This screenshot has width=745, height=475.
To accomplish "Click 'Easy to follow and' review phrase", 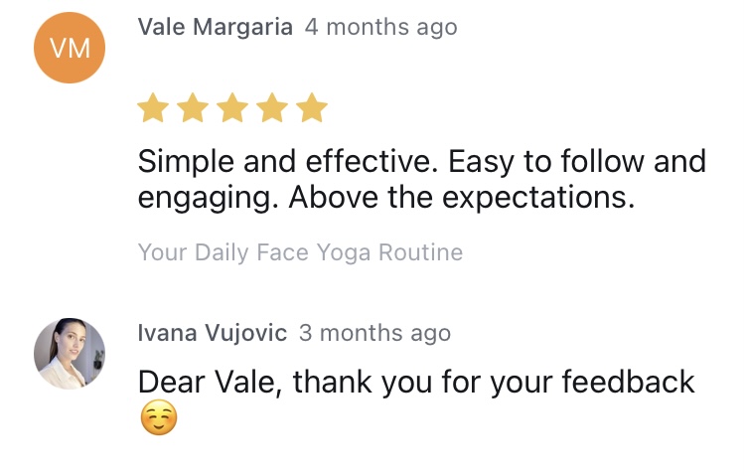I will (577, 161).
